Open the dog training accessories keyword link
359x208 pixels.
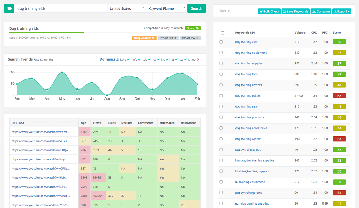251,128
